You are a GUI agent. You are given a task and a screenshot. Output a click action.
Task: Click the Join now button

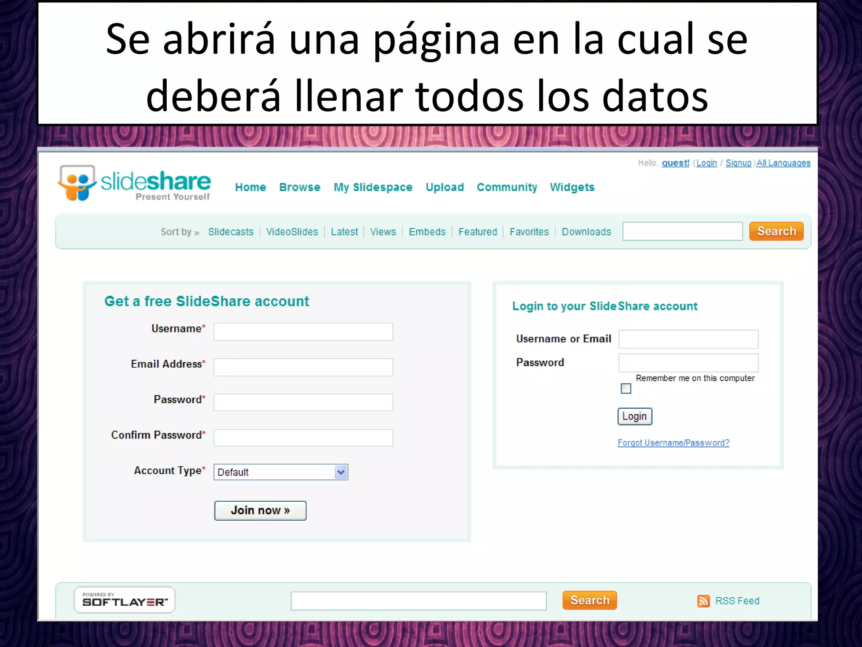point(261,511)
